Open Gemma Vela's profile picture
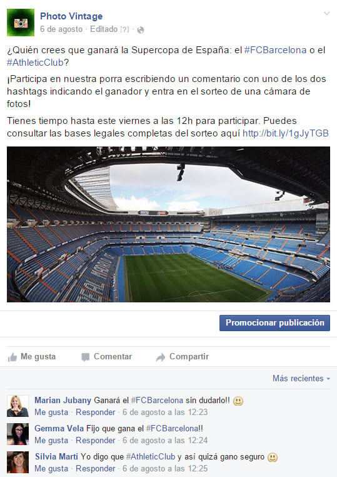This screenshot has height=477, width=337. point(18,434)
